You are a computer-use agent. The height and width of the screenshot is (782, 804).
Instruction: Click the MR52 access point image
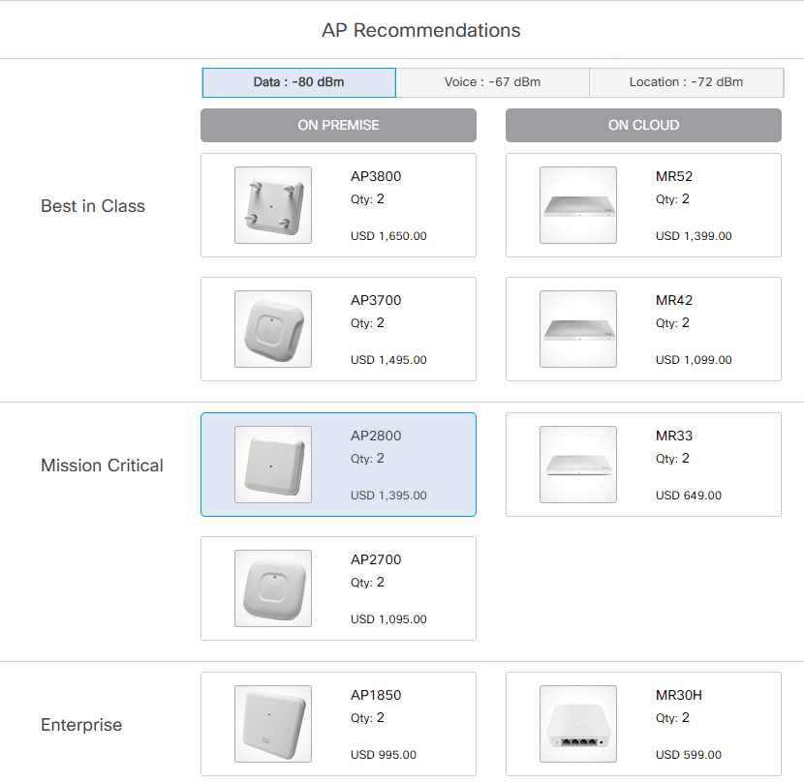(577, 205)
